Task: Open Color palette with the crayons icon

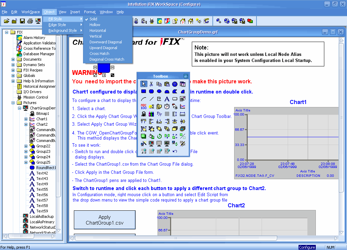Action: [x=151, y=114]
